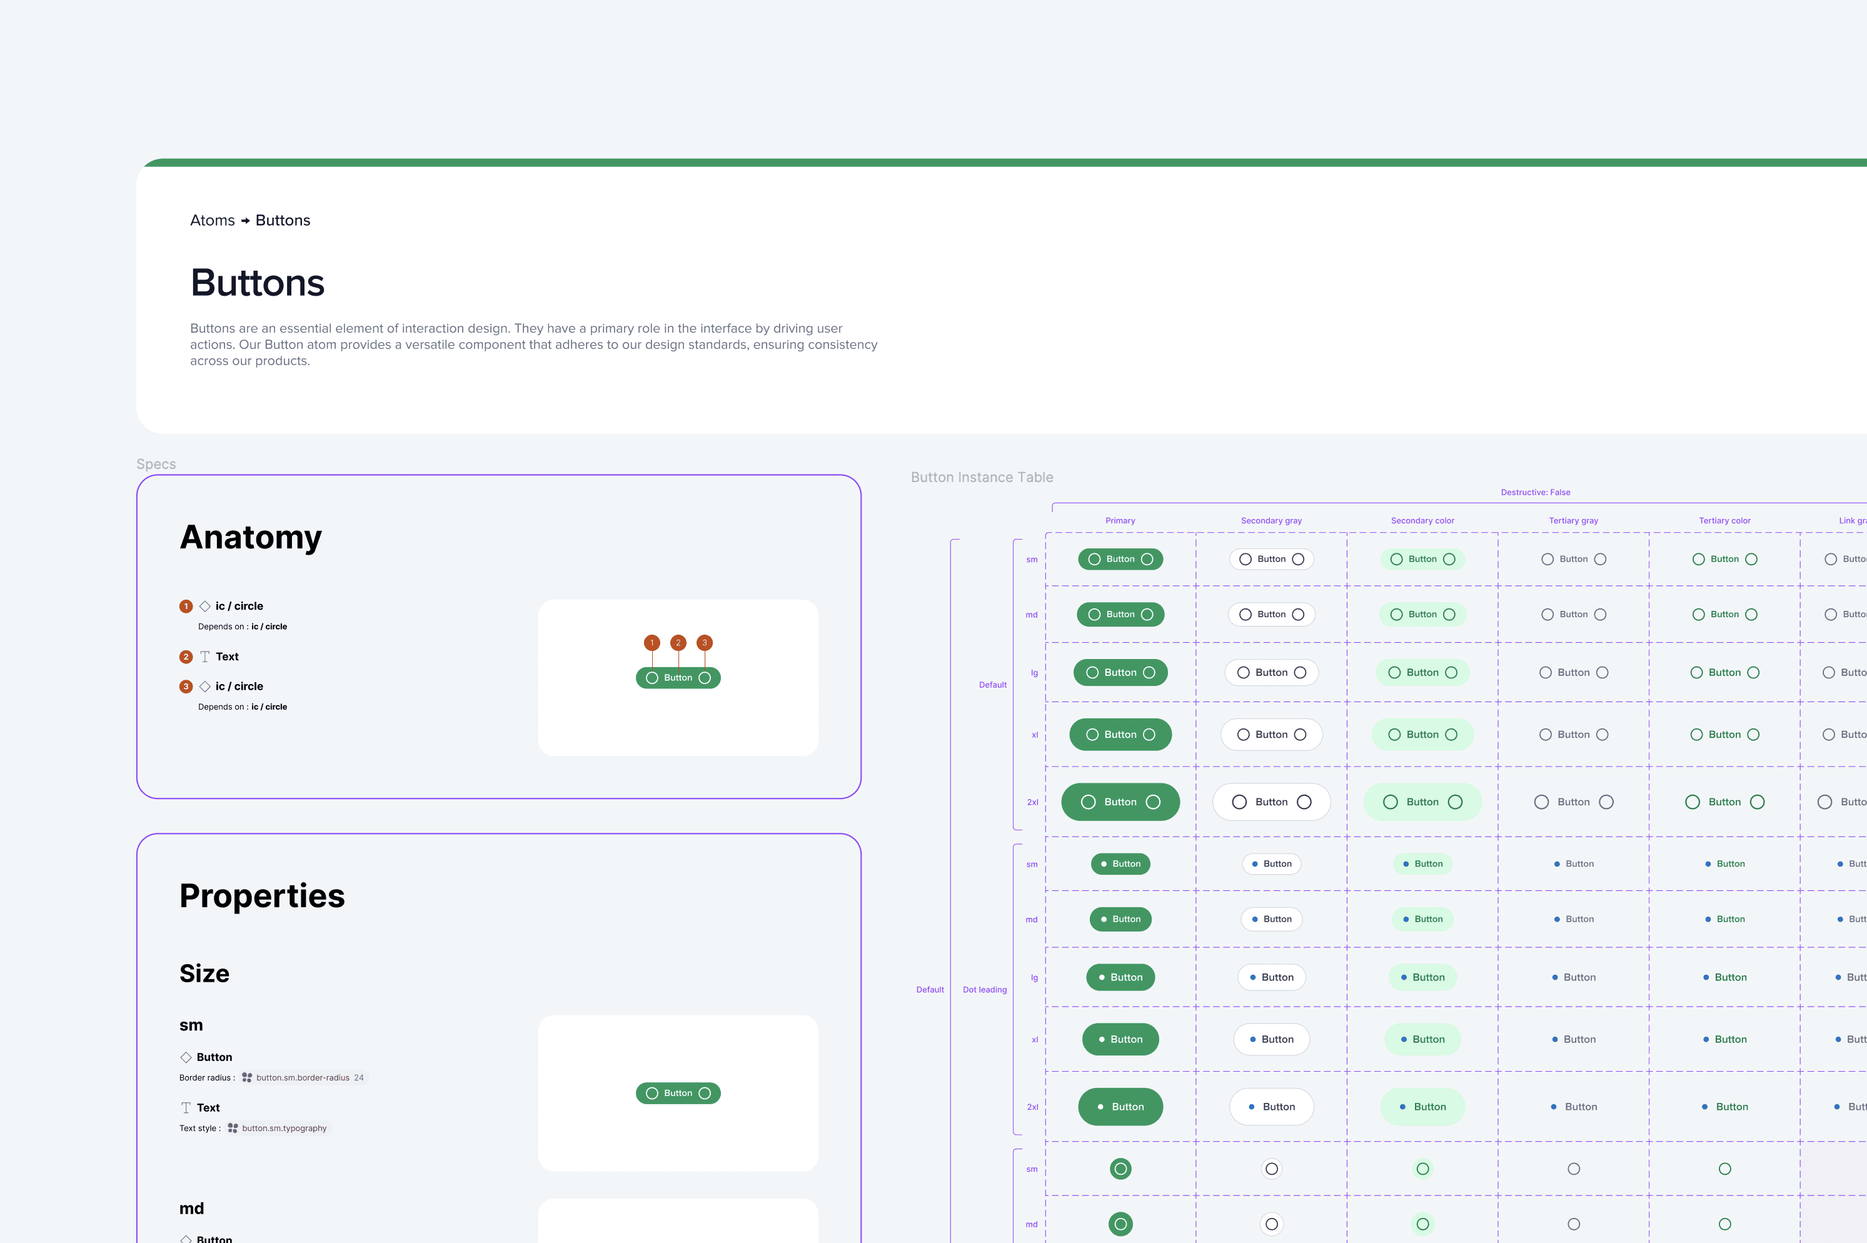Click the token icon beside button.sm.typography

233,1128
